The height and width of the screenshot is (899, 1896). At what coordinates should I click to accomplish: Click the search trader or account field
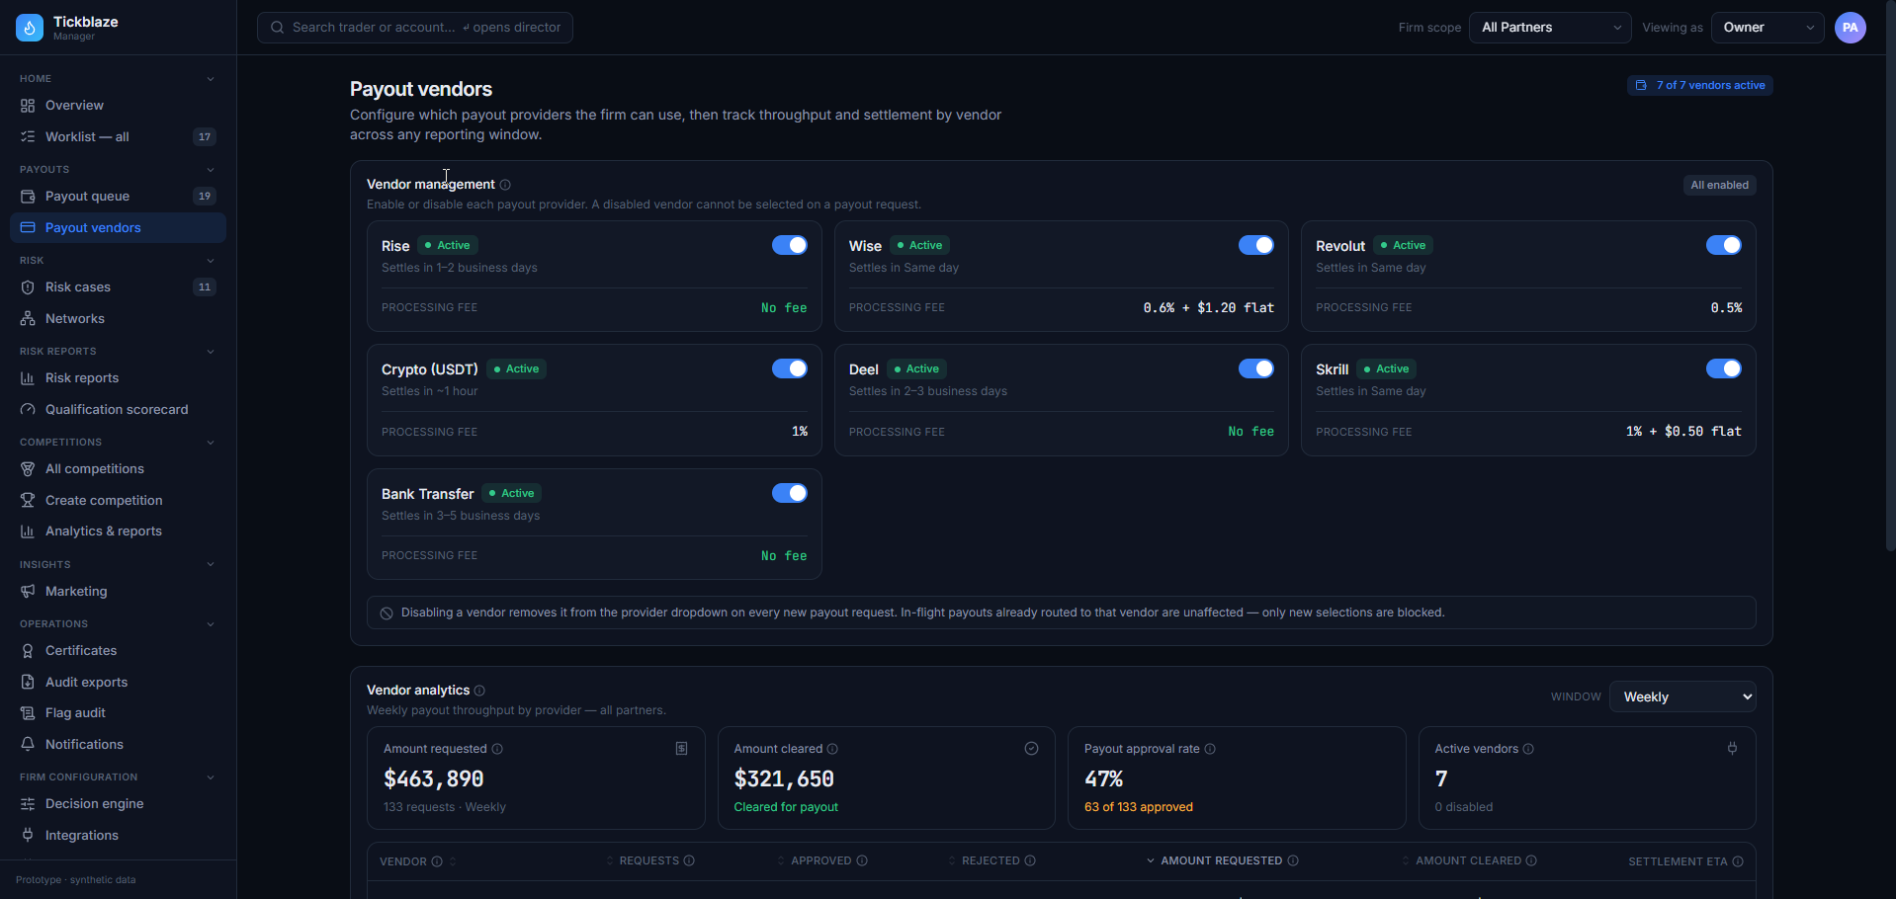coord(415,28)
